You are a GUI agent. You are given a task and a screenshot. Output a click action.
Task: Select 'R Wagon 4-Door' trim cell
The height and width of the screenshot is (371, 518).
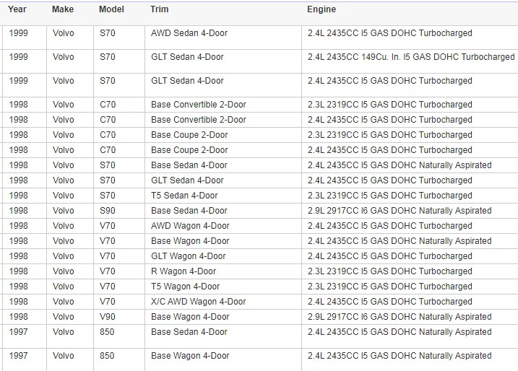coord(184,271)
